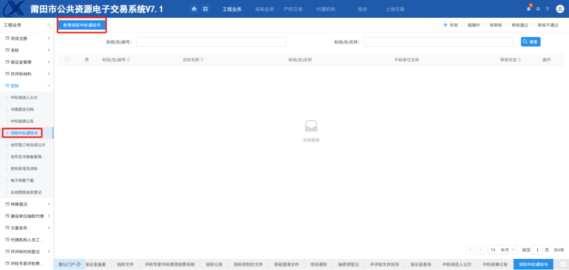Viewport: 569px width, 270px height.
Task: Click the 搜索 search button
Action: [530, 42]
